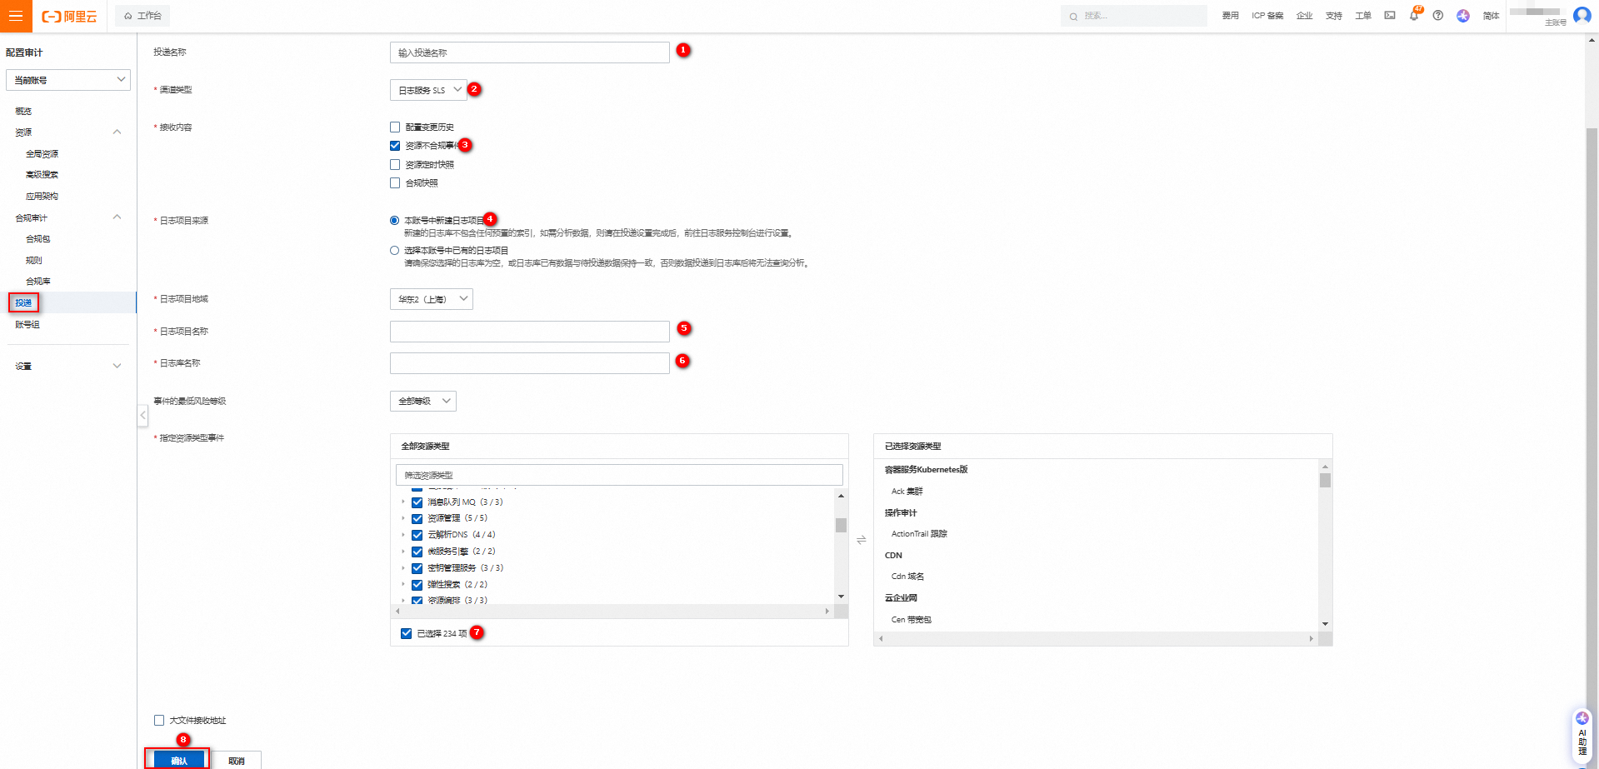Enable the 资源定时快照 checkbox
1599x769 pixels.
point(395,165)
